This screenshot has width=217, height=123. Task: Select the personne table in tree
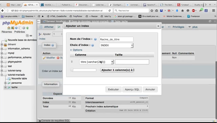coord(16,83)
